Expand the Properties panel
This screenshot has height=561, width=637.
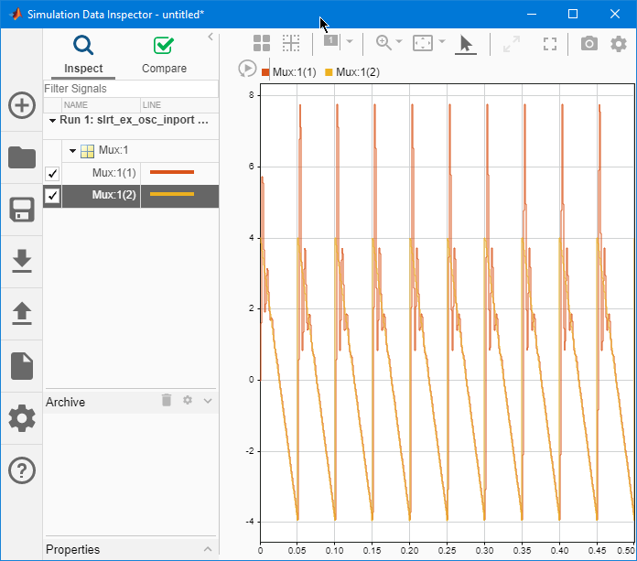[208, 549]
